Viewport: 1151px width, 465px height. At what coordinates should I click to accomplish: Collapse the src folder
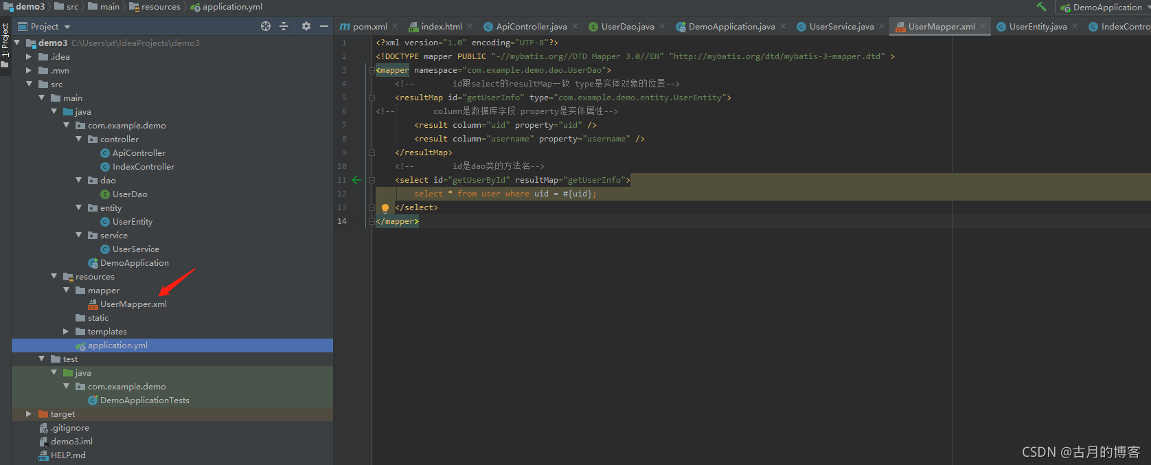click(x=29, y=84)
